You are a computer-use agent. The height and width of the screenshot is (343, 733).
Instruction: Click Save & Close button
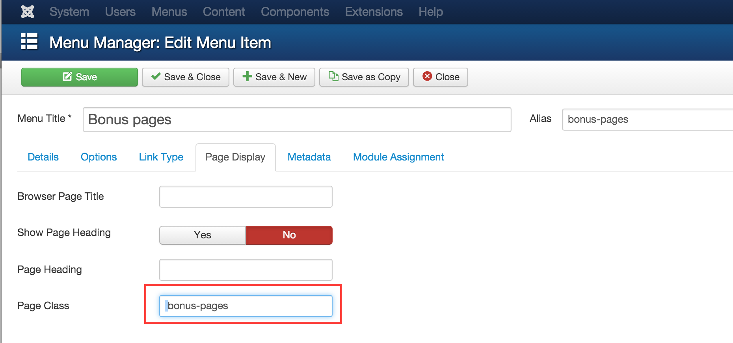click(x=186, y=77)
